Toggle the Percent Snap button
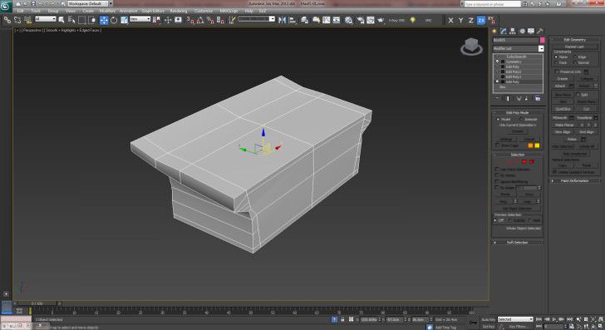605x330 pixels. [210, 20]
